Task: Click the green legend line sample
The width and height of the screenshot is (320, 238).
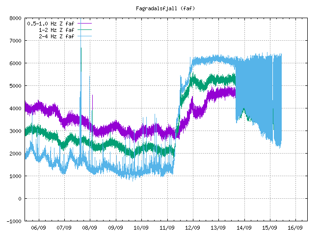Action: coord(84,30)
